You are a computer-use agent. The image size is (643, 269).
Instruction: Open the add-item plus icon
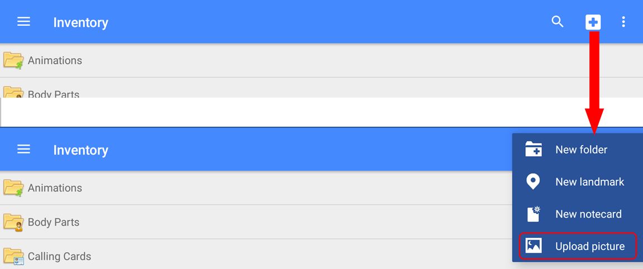coord(593,22)
